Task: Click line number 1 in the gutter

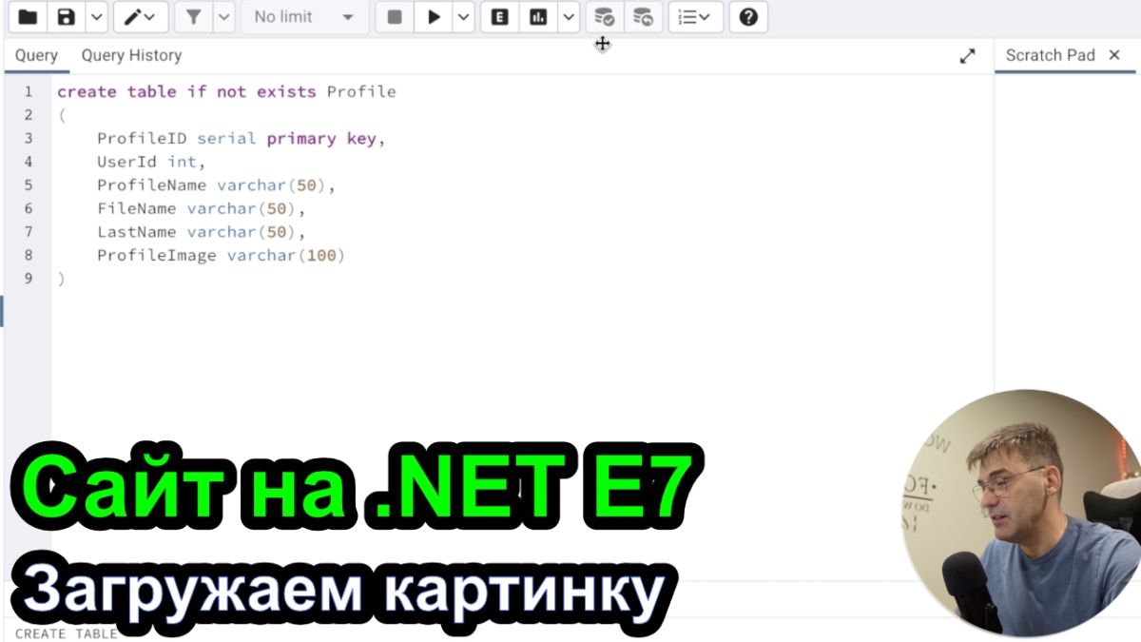Action: [x=29, y=92]
